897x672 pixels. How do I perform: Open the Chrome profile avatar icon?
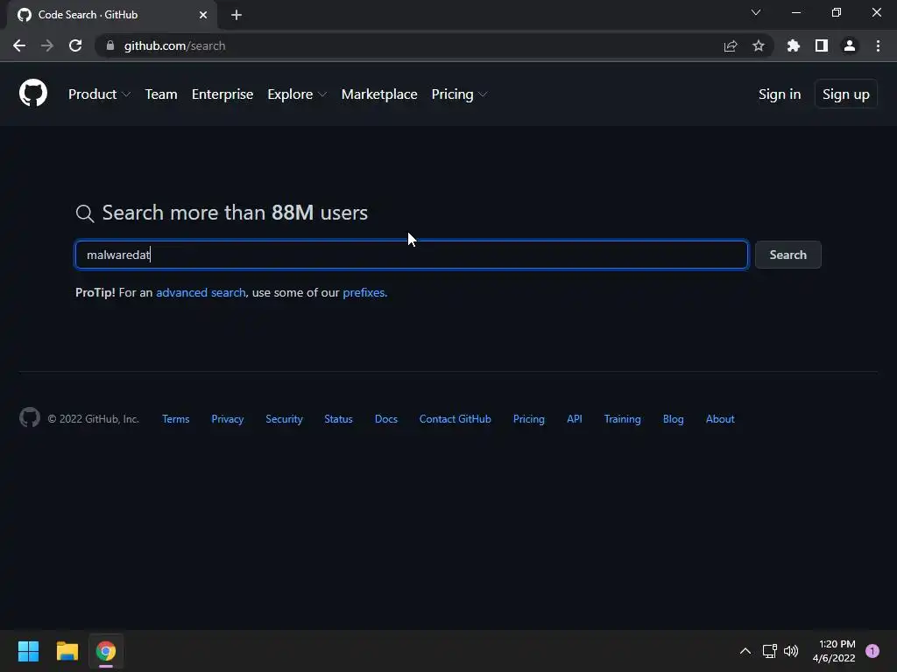coord(850,45)
